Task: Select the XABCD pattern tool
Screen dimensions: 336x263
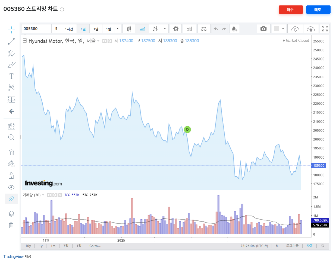Action: (11, 88)
